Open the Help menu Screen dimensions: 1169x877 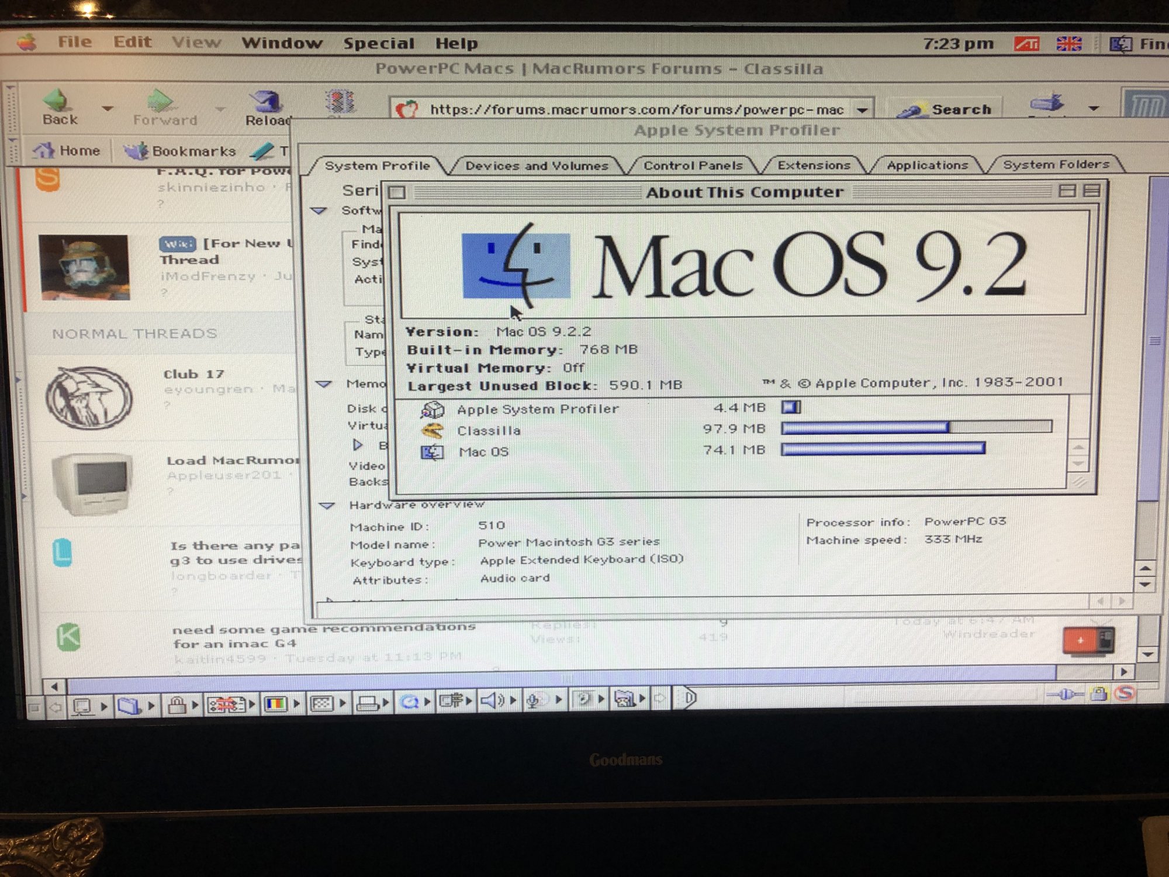click(x=456, y=43)
